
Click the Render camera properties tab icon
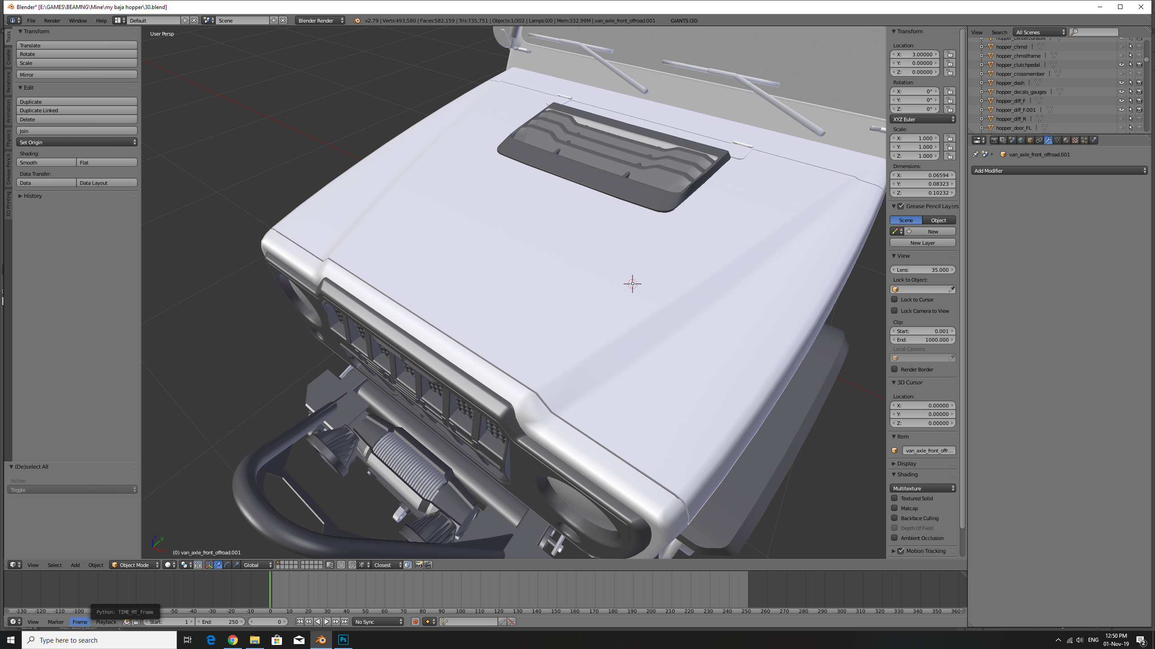994,140
